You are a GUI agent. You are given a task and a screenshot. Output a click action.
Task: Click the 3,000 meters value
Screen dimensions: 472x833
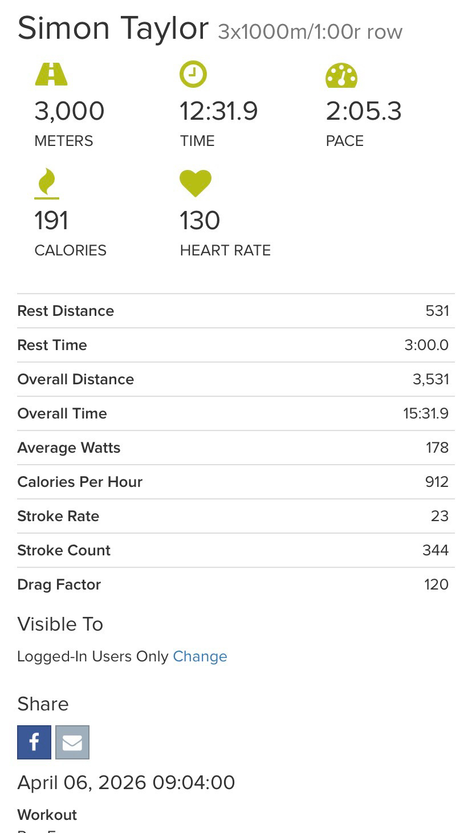tap(70, 111)
